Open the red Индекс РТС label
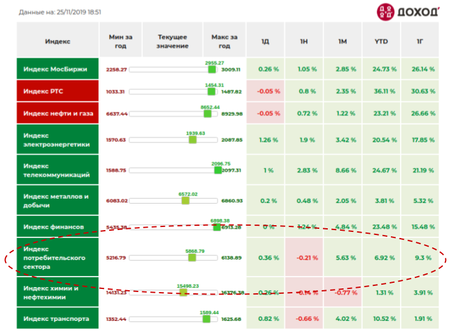451x335 pixels. tap(58, 91)
